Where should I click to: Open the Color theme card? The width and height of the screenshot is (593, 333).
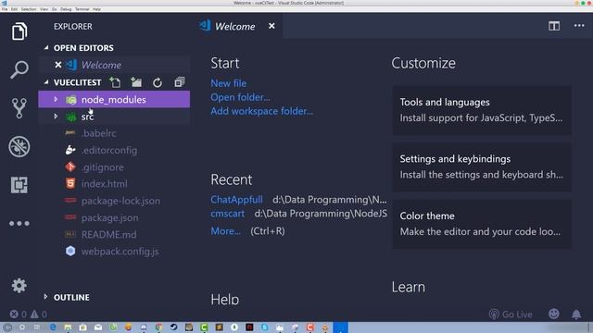[x=482, y=224]
